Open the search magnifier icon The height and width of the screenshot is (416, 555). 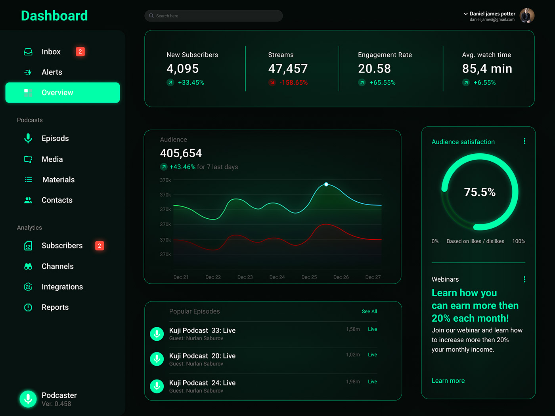[x=151, y=15]
